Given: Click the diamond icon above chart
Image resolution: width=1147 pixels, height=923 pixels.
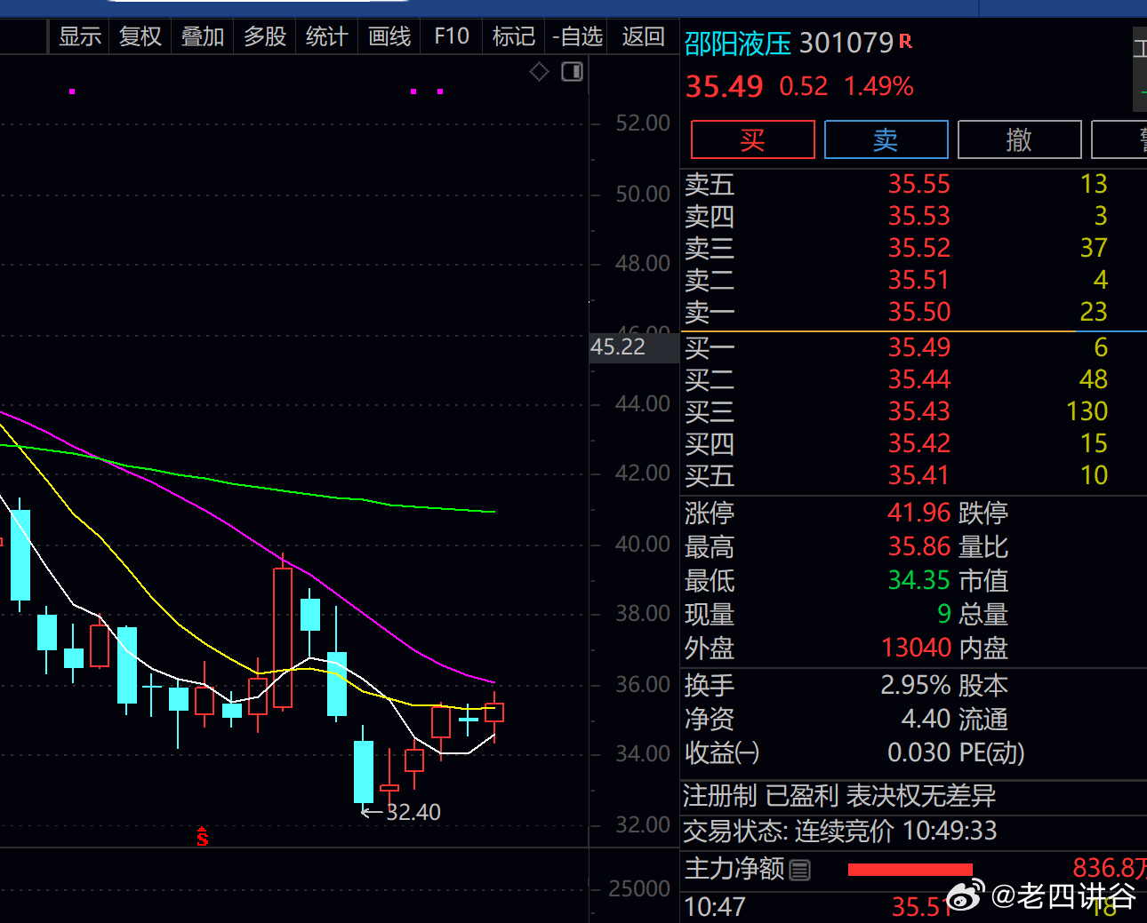Looking at the screenshot, I should [x=539, y=72].
